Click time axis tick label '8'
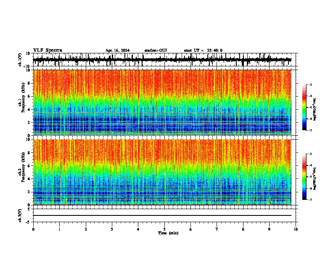 [243, 229]
